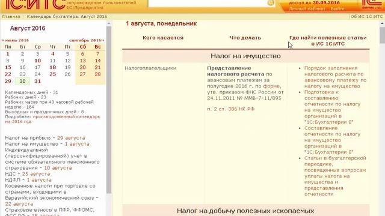Open Личный кабинет link

(307, 9)
